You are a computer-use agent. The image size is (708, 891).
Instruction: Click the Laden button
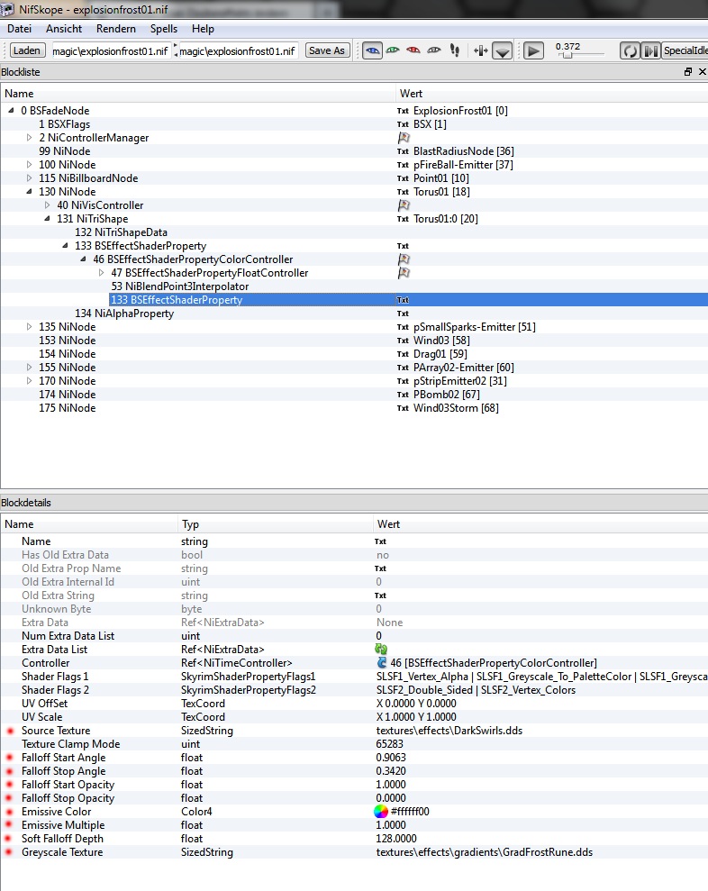click(x=28, y=50)
